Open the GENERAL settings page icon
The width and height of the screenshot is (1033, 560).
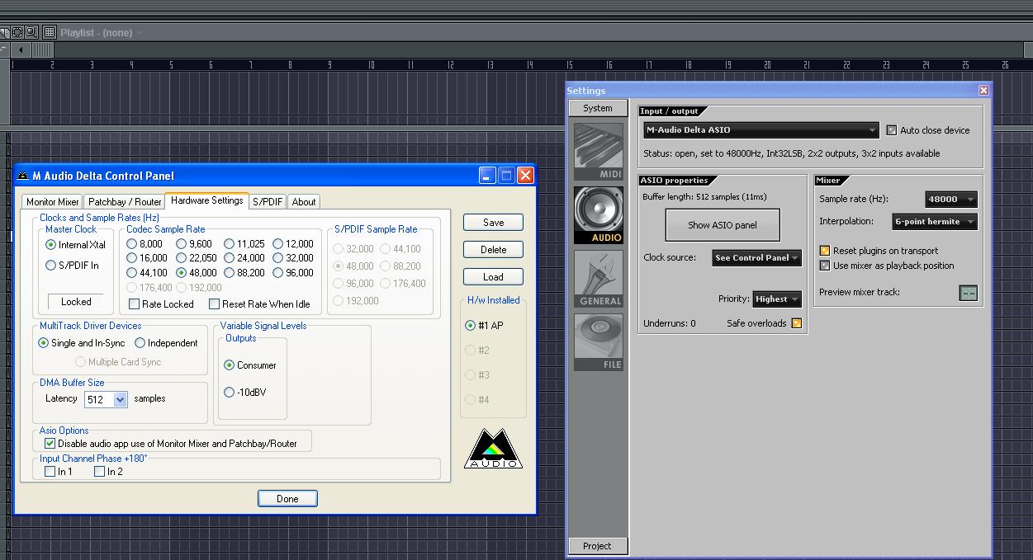[x=599, y=279]
